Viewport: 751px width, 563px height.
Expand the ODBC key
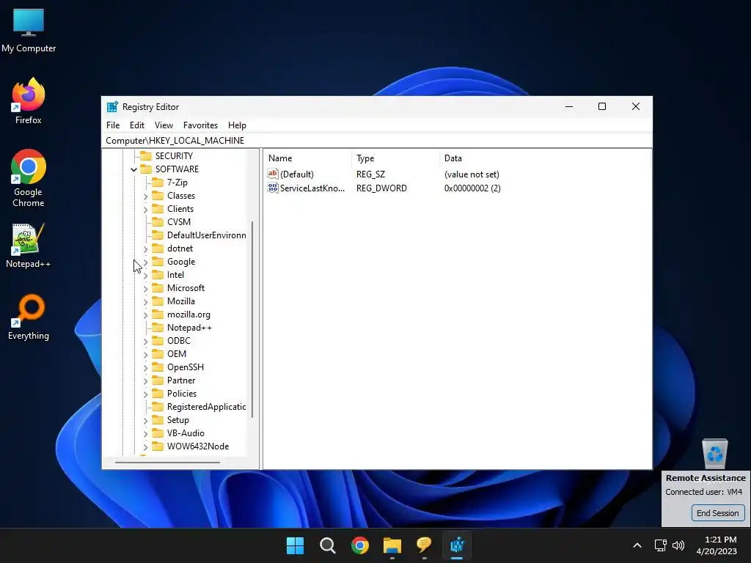[146, 342]
